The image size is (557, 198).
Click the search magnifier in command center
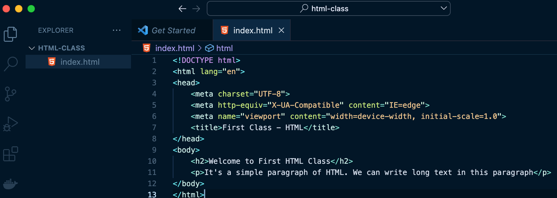click(x=304, y=8)
